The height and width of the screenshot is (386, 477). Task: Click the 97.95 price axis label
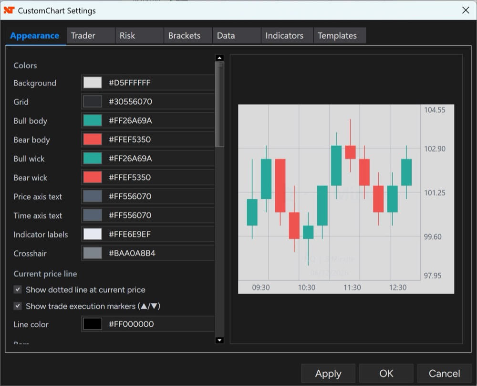433,276
